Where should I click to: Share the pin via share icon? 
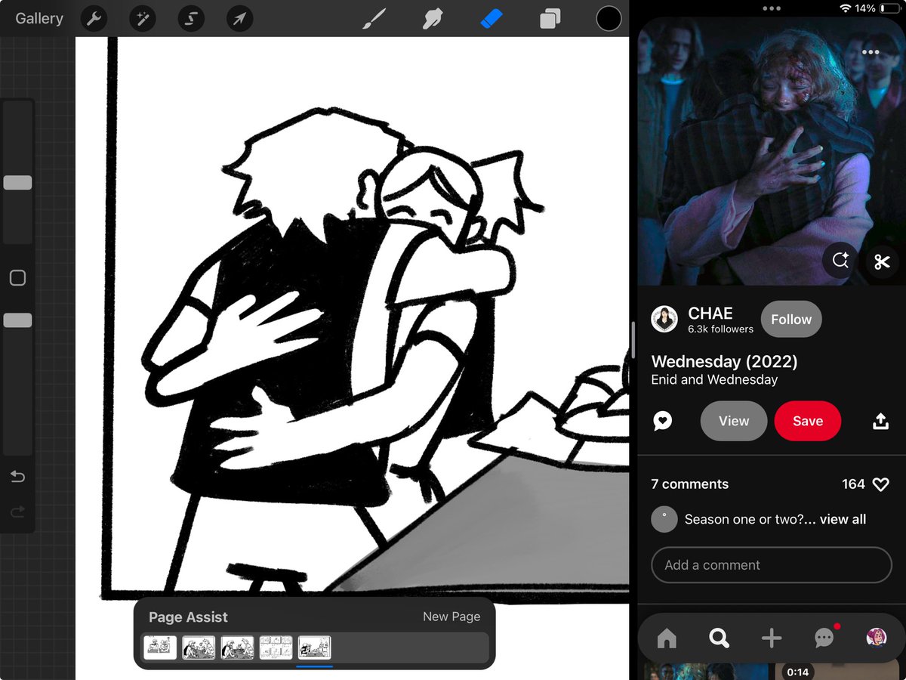[880, 421]
